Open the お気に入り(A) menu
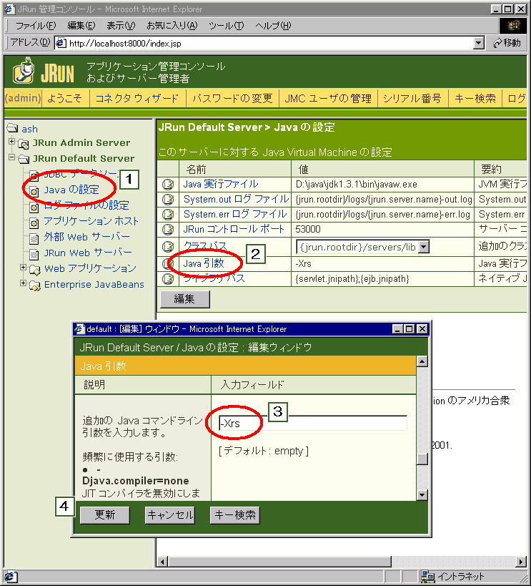 172,26
